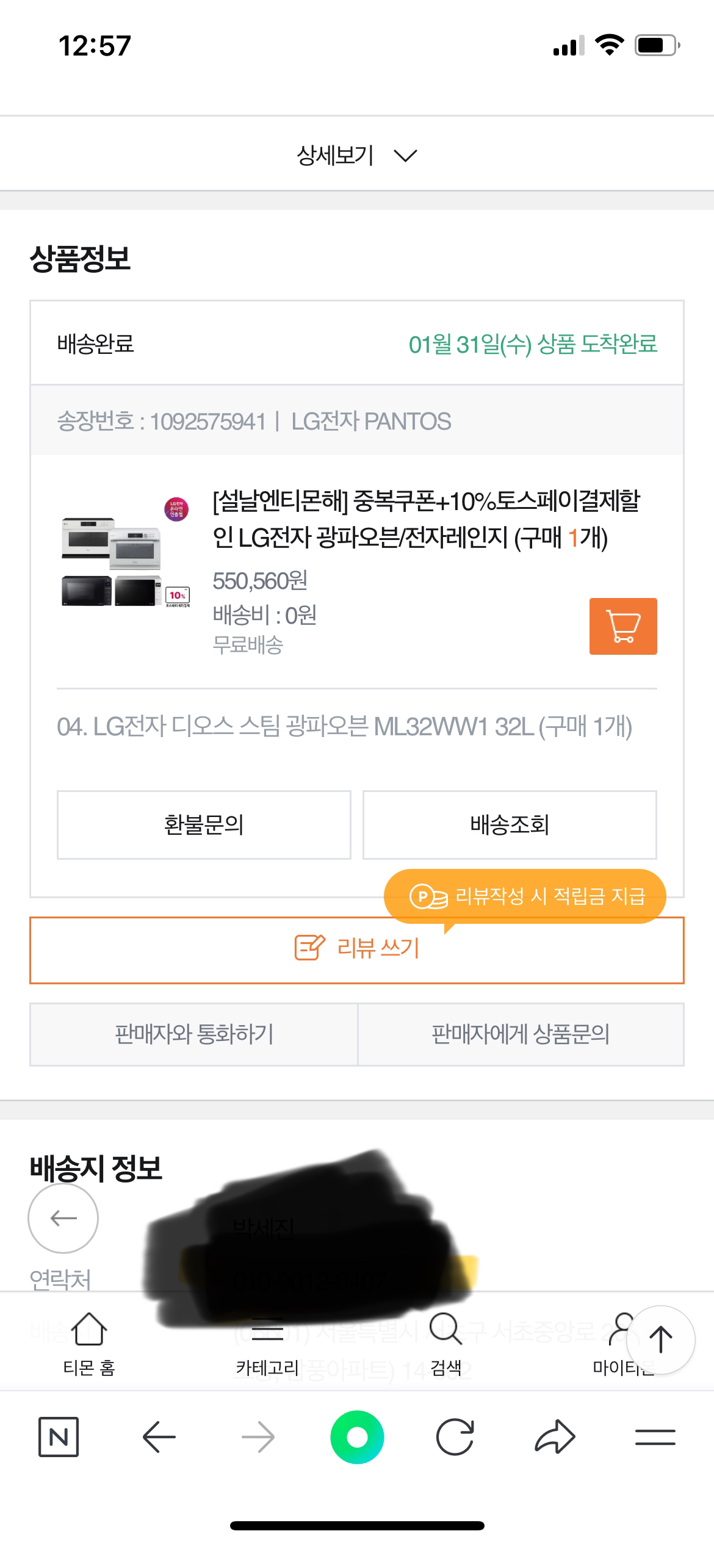Image resolution: width=714 pixels, height=1545 pixels.
Task: Open the browser hamburger menu
Action: pos(655,1437)
